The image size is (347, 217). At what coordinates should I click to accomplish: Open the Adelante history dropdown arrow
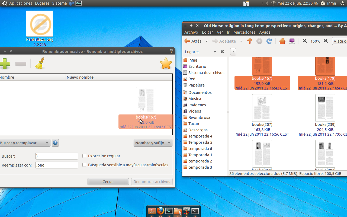coord(241,41)
